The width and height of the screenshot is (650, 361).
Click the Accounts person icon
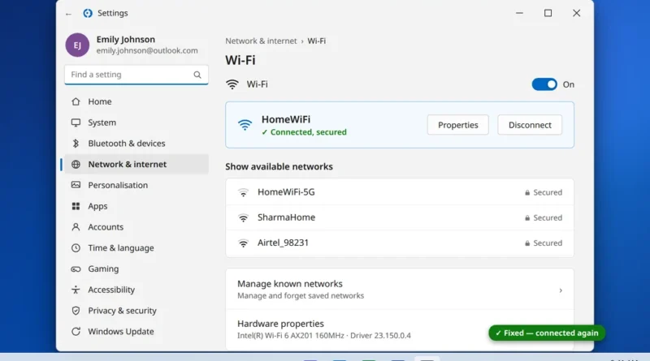pos(76,227)
